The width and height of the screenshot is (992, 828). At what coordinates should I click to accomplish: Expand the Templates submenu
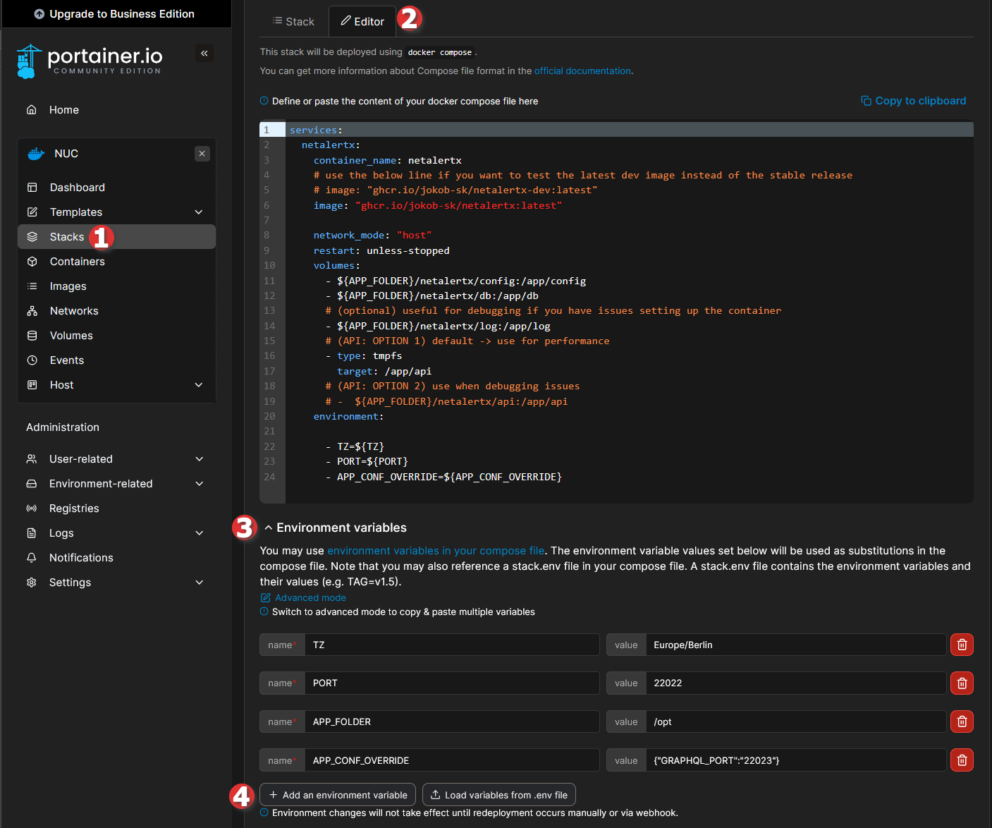199,212
